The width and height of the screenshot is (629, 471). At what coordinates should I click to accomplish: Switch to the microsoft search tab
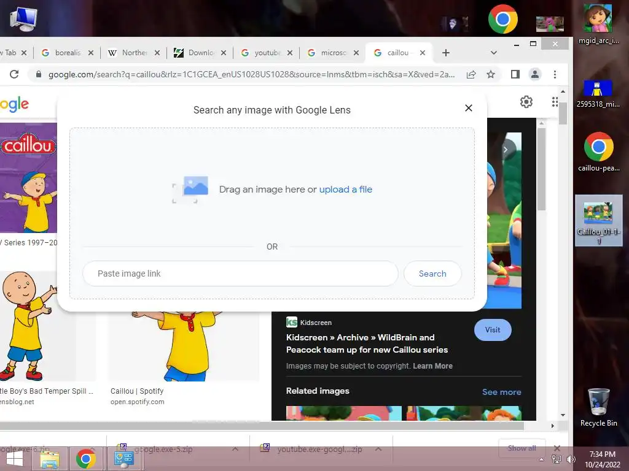[x=327, y=53]
